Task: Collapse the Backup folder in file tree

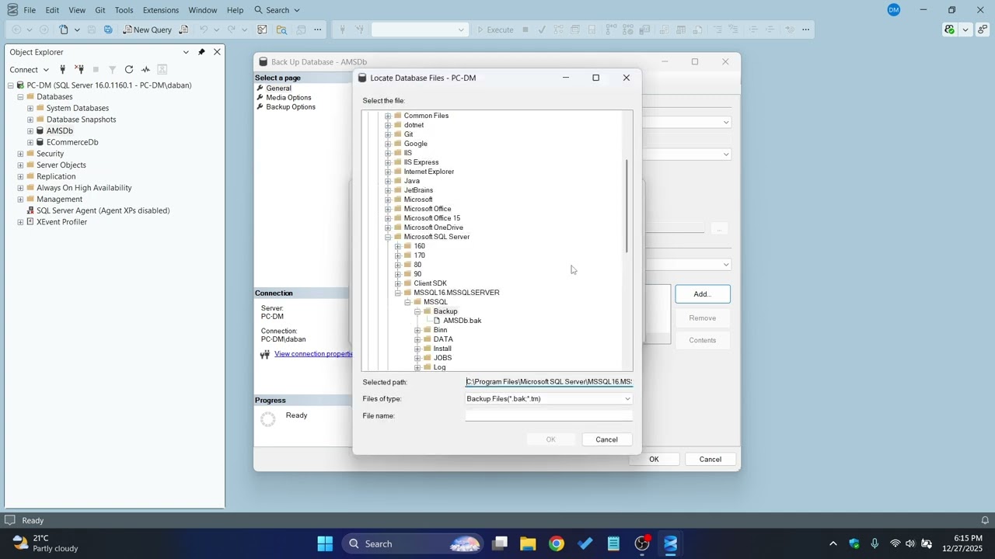Action: [417, 311]
